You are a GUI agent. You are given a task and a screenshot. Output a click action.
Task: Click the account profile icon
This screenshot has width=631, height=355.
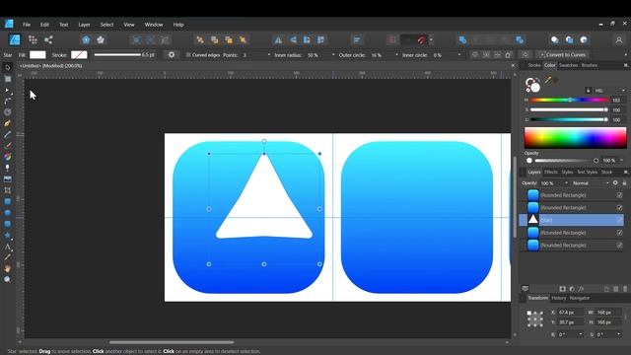pyautogui.click(x=619, y=39)
